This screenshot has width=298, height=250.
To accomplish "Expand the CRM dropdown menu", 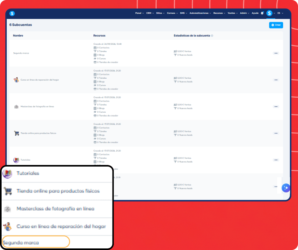I will [150, 13].
